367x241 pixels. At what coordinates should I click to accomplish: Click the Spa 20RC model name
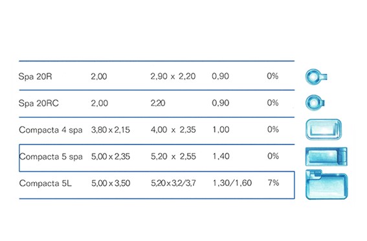tap(39, 103)
